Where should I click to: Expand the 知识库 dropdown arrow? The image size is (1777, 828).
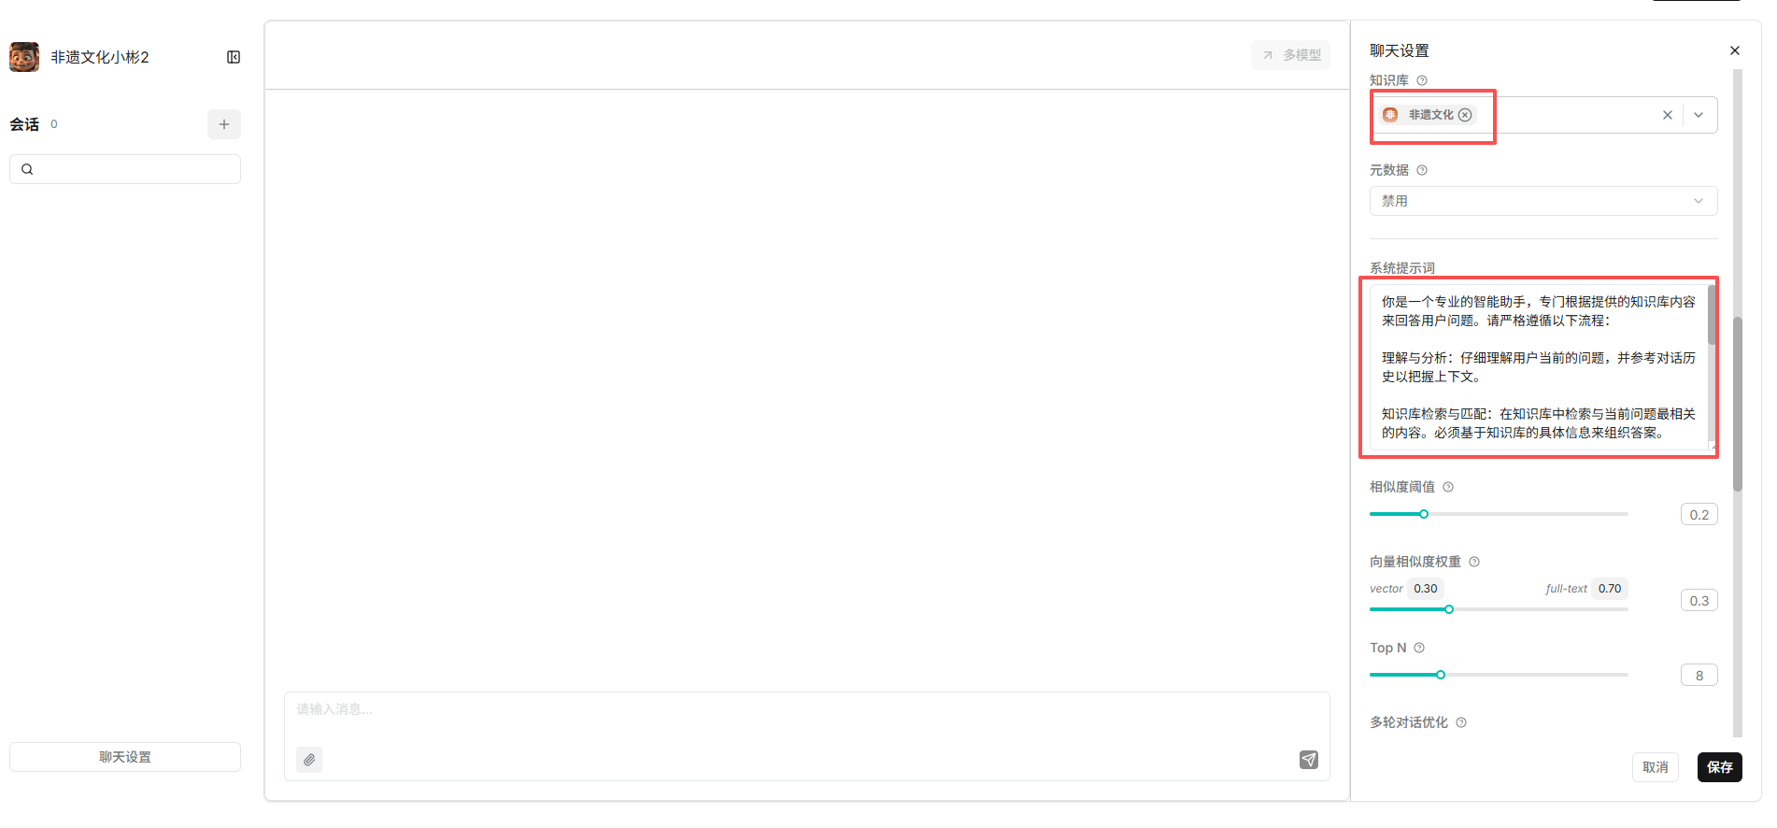[x=1699, y=115]
